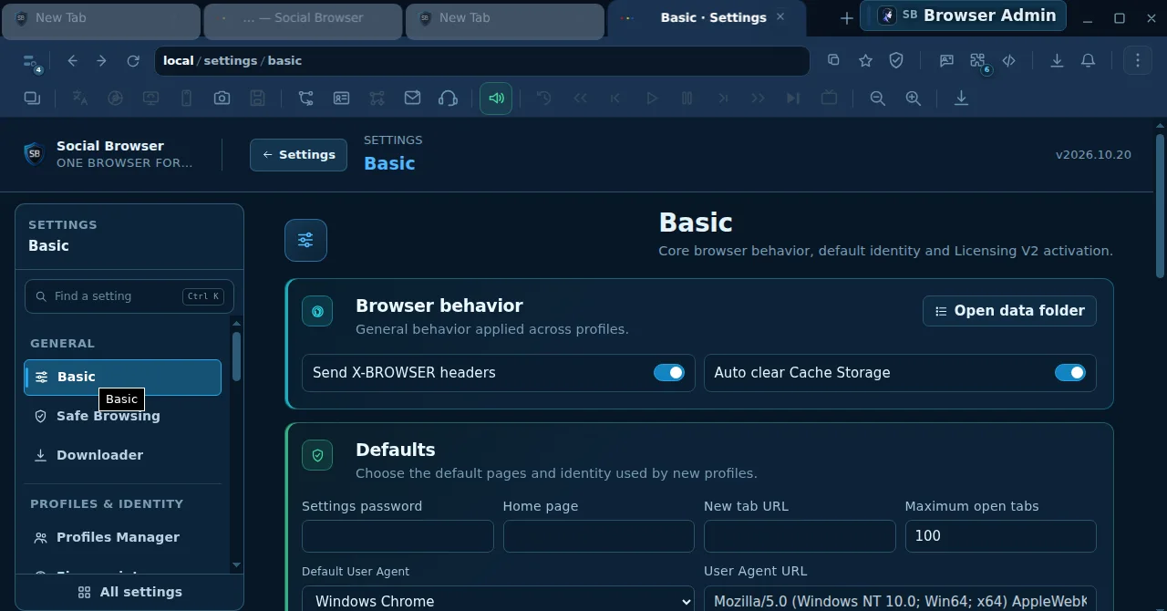Close the Basic · Settings tab

[x=780, y=17]
